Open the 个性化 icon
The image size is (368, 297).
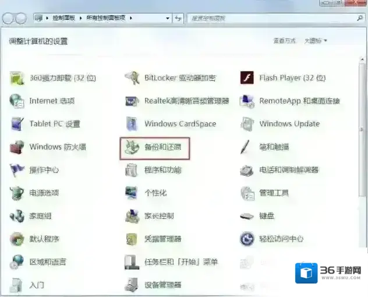click(x=132, y=193)
